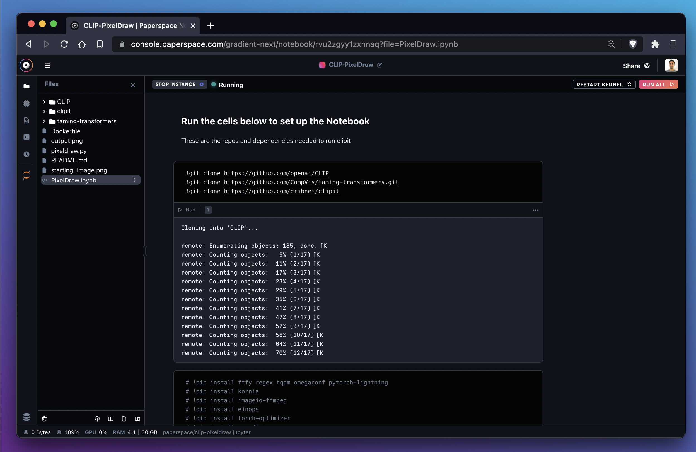Click the GPU 0% status entry
Viewport: 696px width, 452px height.
click(96, 432)
